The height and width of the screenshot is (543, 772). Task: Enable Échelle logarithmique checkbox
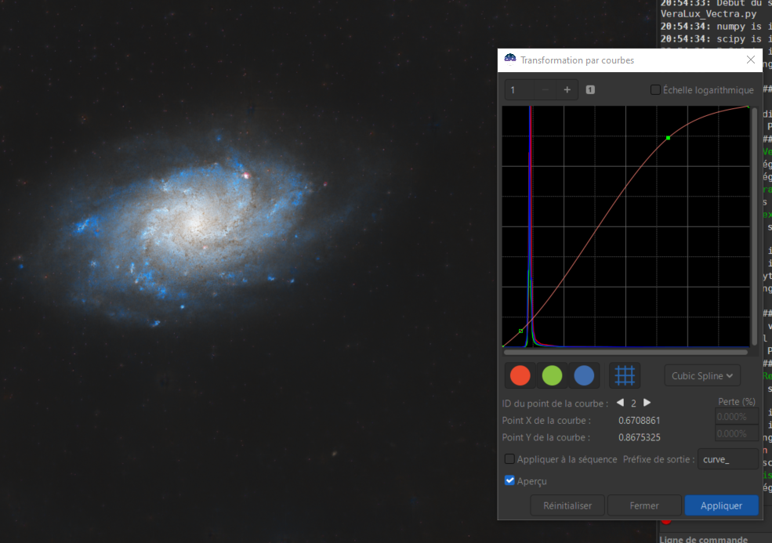coord(655,89)
